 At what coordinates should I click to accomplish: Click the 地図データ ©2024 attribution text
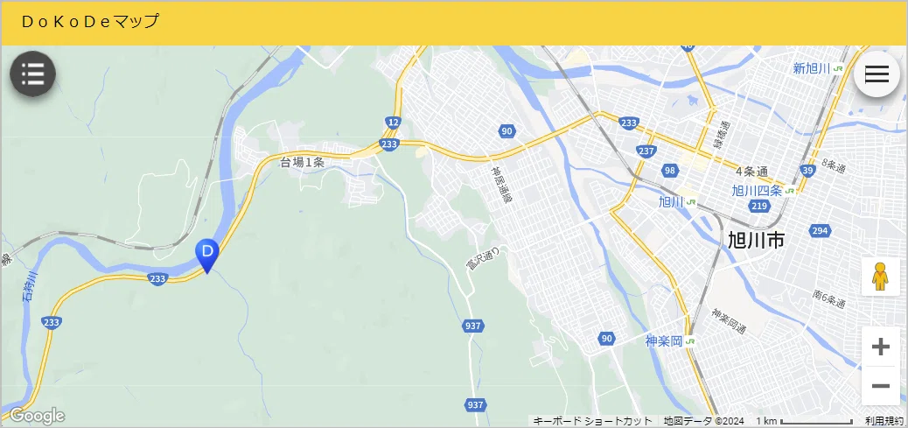click(x=703, y=421)
